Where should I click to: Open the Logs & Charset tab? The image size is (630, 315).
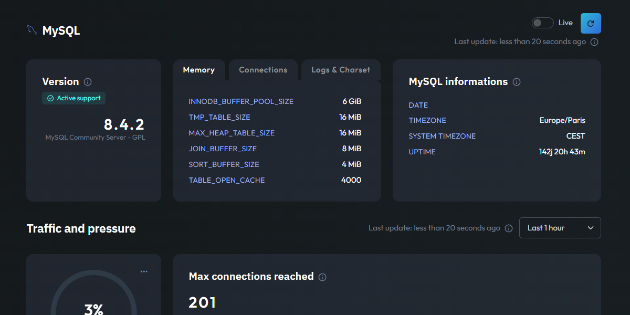(x=341, y=70)
